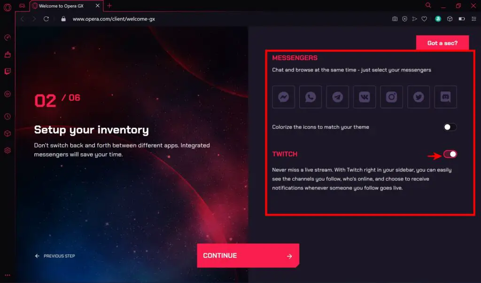Open the battery saver icon
Screen dimensions: 481x283
coord(462,19)
